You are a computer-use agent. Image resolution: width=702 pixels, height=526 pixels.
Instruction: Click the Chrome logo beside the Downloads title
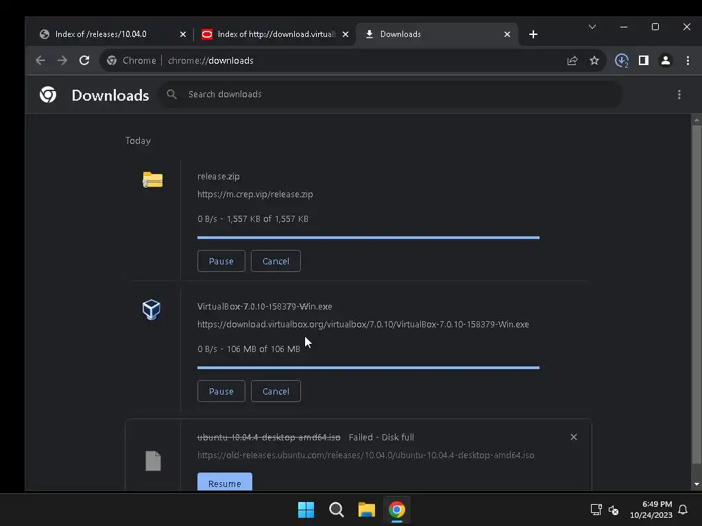coord(48,95)
